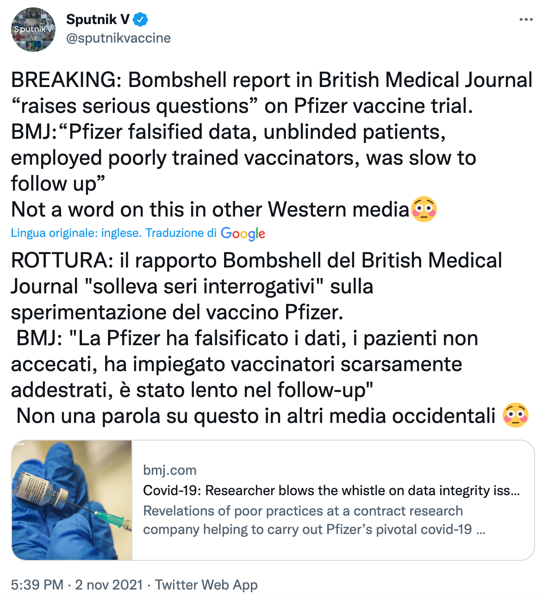Click the 'Non una parola su questo' sentence
Screen dimensions: 548x596
[x=256, y=416]
